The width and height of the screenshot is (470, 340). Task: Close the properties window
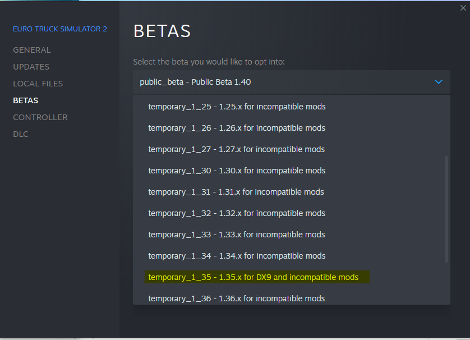coord(463,8)
